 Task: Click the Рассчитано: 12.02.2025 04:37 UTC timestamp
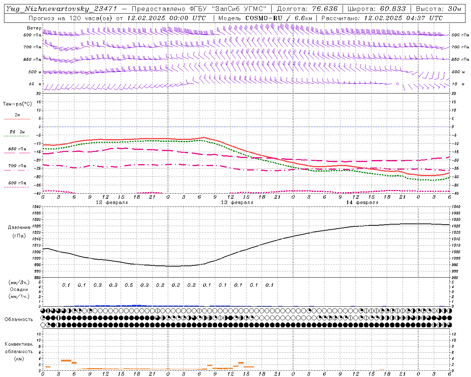coord(382,18)
